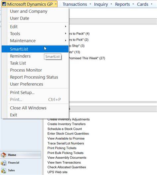
Task: Open the Financial navigation pane icon
Action: [4, 163]
